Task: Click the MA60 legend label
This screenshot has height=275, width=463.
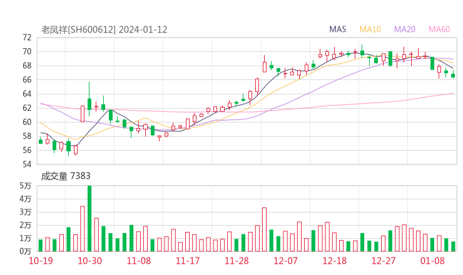Action: click(x=439, y=29)
